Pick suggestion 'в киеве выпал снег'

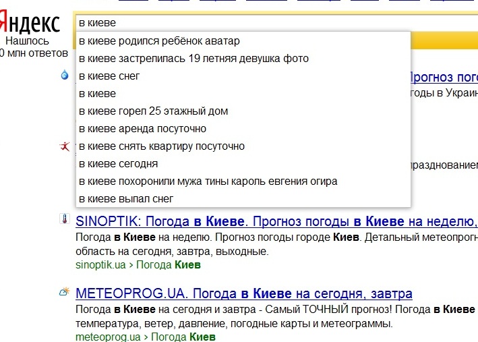(x=243, y=199)
